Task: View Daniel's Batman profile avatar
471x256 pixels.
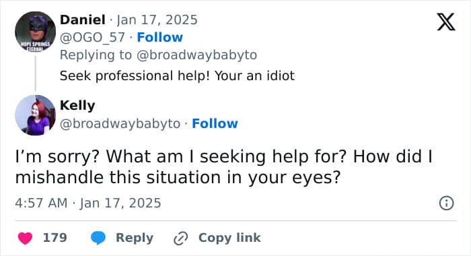Action: [x=36, y=32]
